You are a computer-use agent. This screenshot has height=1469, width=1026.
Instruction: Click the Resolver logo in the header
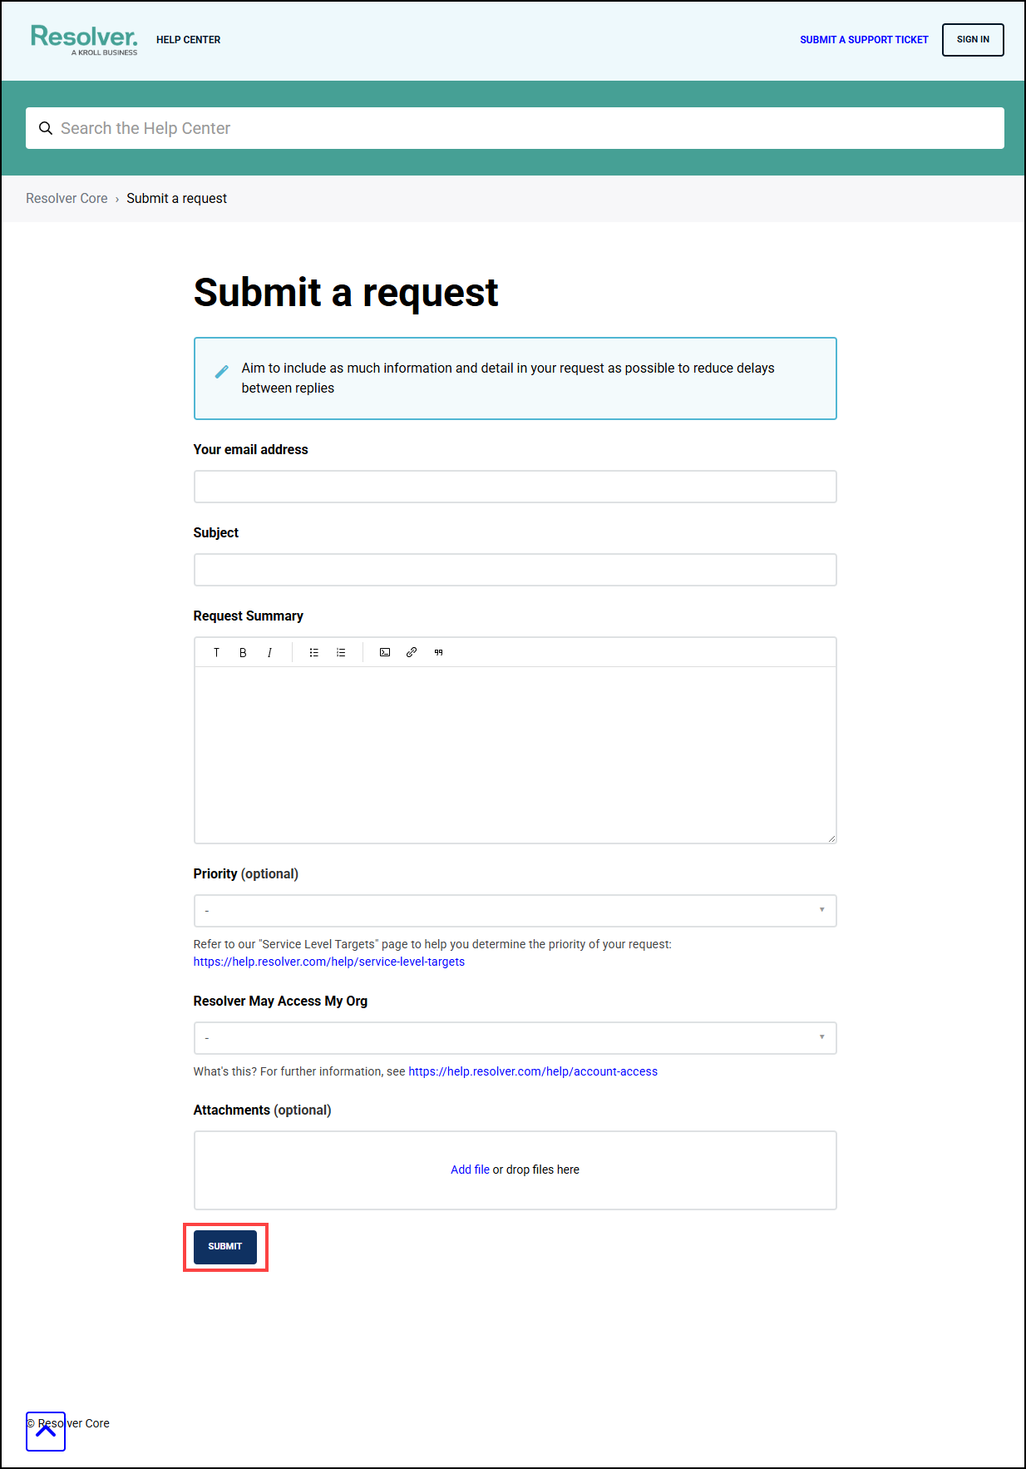[x=83, y=39]
